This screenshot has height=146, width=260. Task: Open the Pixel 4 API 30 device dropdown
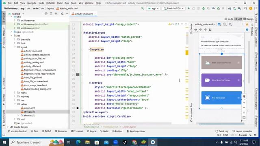[x=173, y=9]
